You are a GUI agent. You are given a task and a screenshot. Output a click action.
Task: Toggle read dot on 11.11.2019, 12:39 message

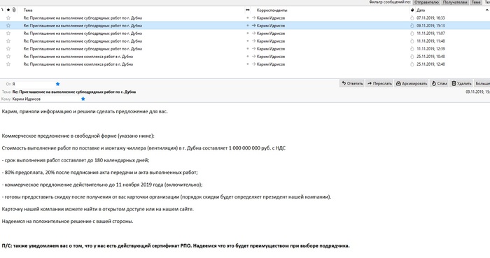[248, 49]
